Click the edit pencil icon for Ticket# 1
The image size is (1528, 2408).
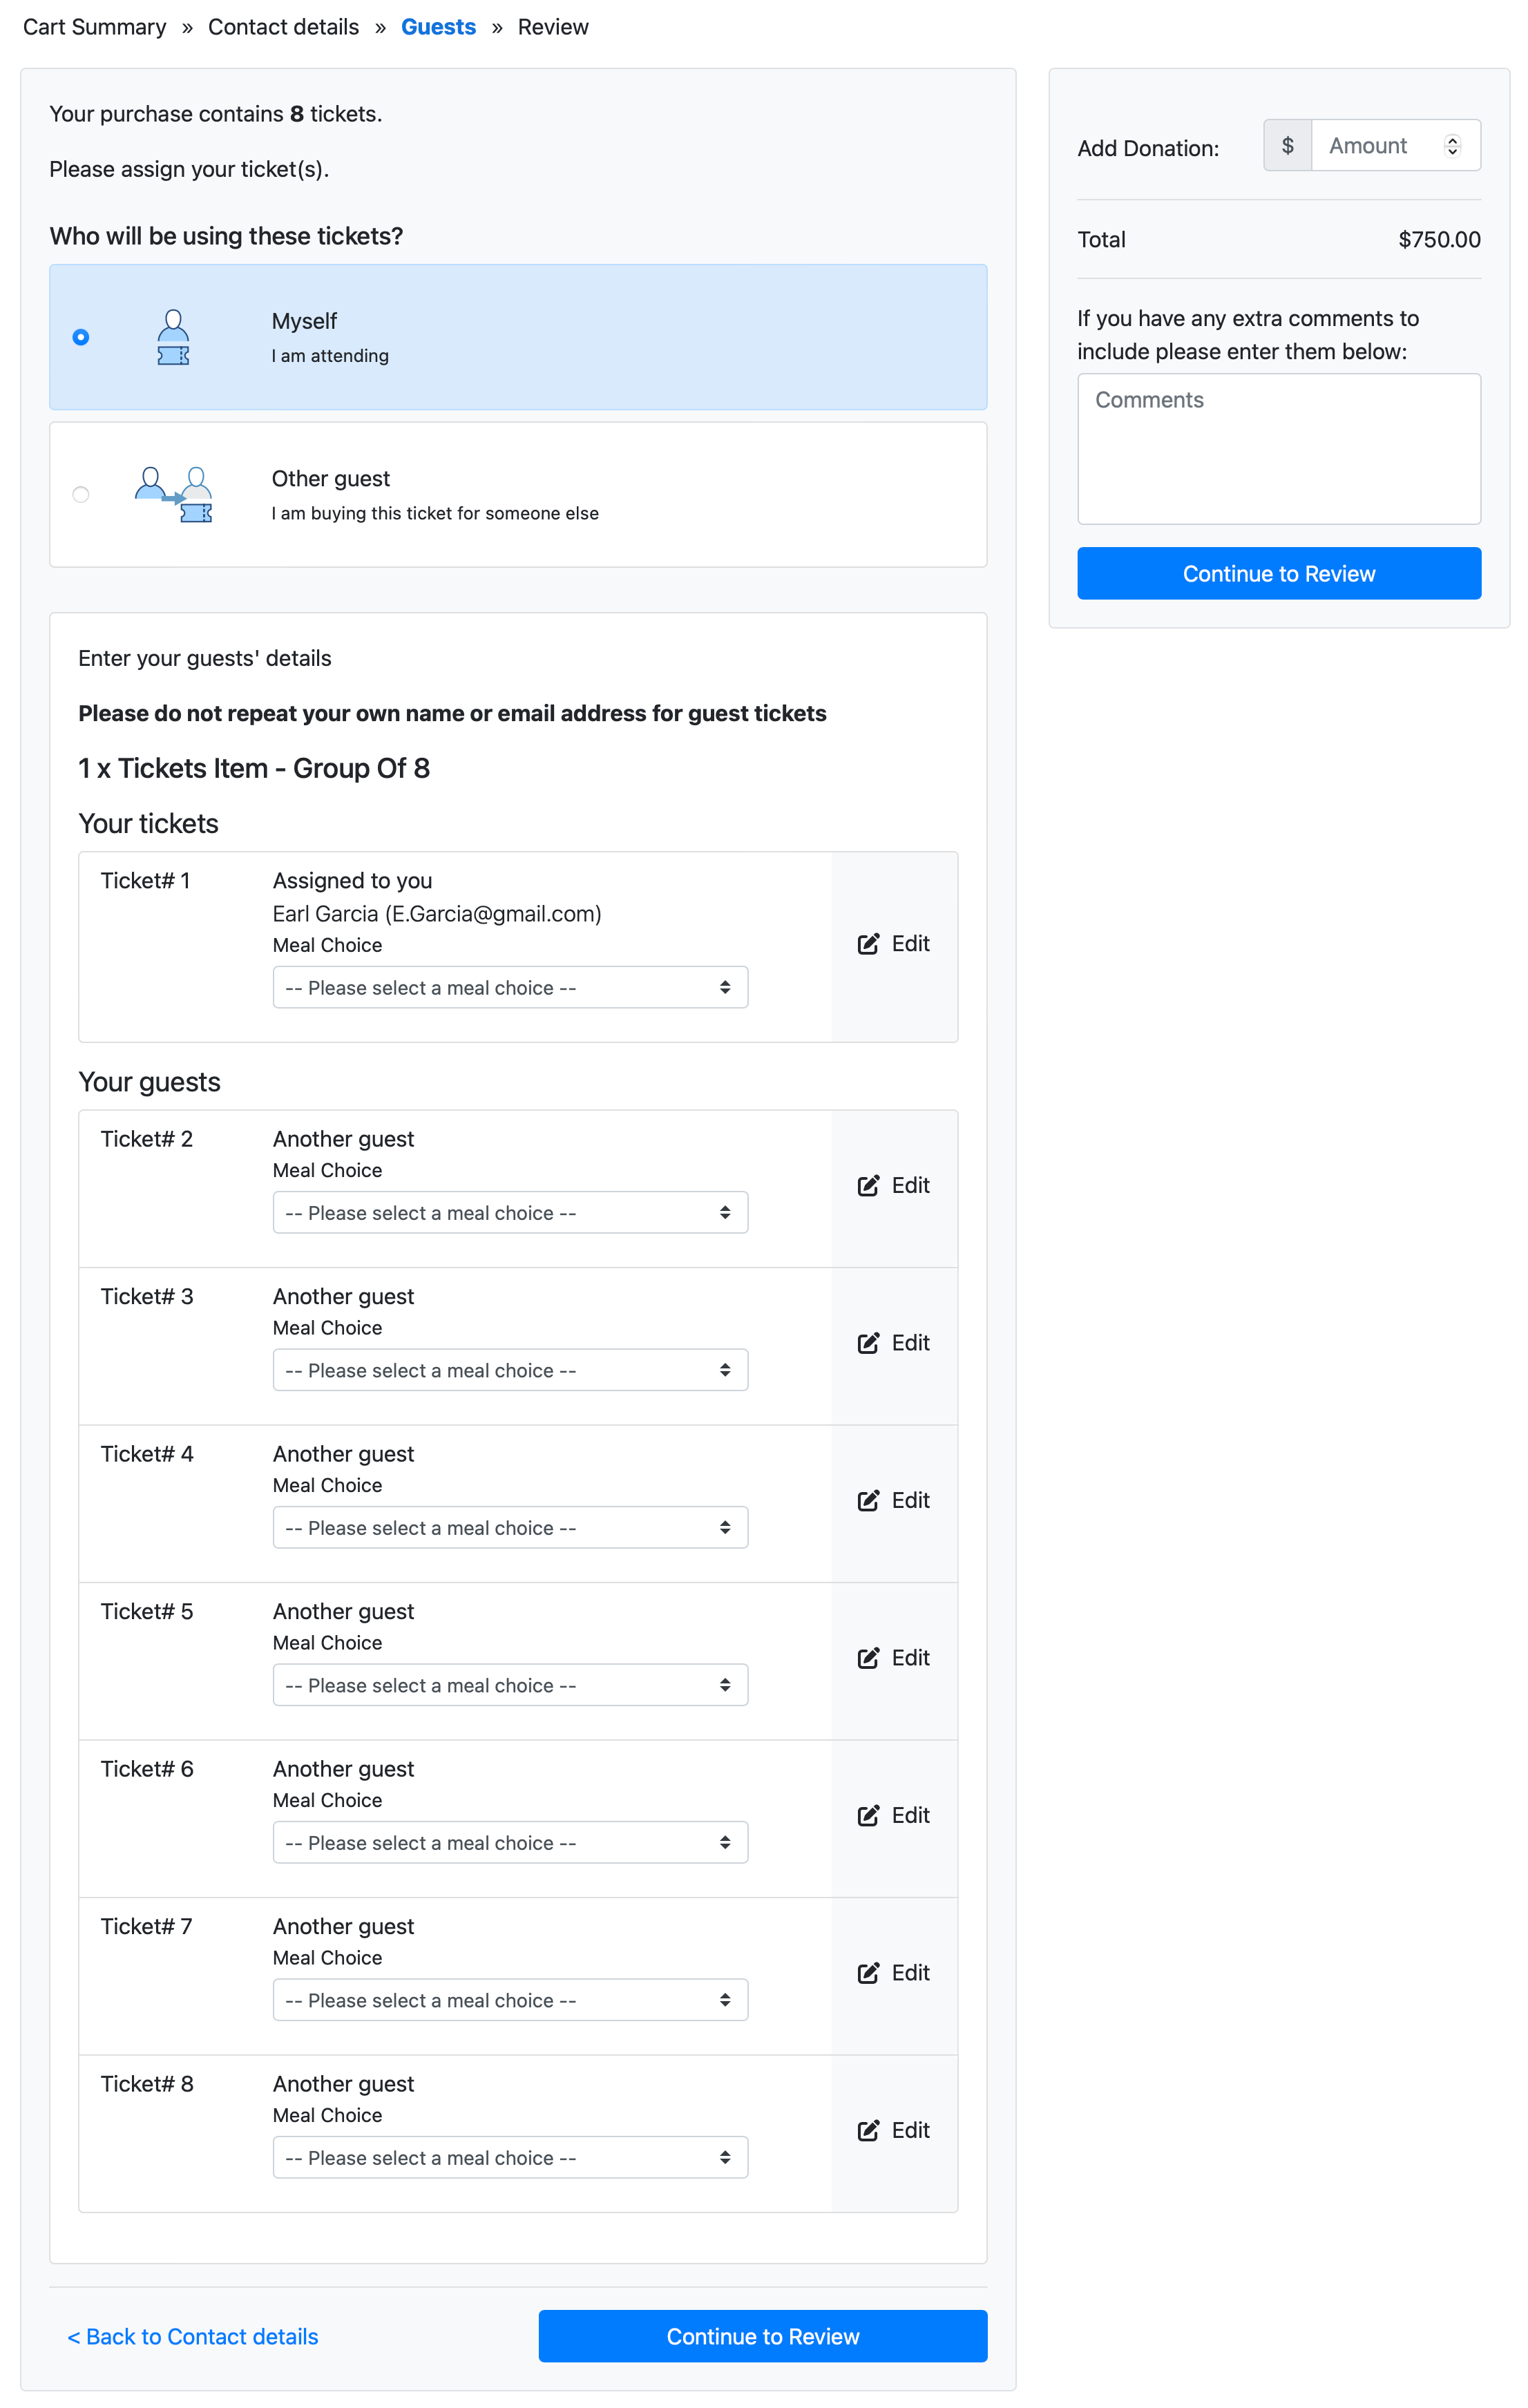pyautogui.click(x=867, y=944)
